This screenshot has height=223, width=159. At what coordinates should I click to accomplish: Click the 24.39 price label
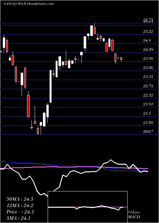(148, 50)
